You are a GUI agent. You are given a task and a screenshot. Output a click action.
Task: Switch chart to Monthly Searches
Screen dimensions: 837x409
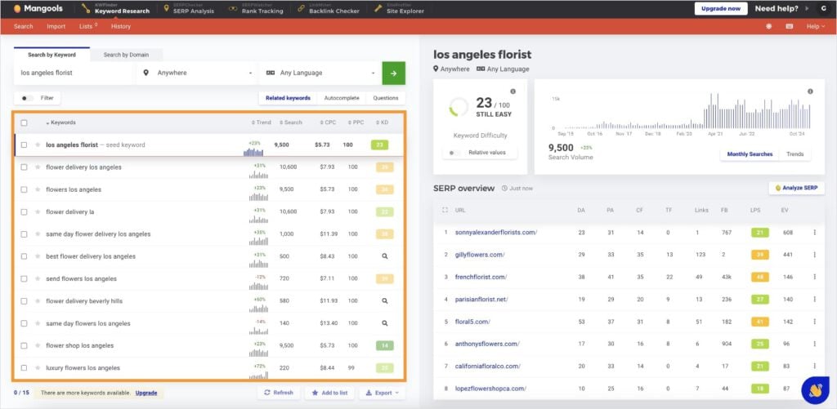[750, 154]
